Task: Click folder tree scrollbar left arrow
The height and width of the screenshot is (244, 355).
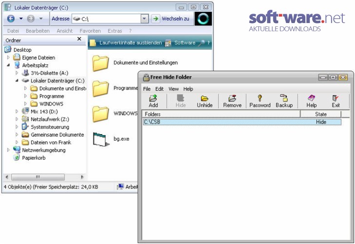Action: tap(7, 177)
